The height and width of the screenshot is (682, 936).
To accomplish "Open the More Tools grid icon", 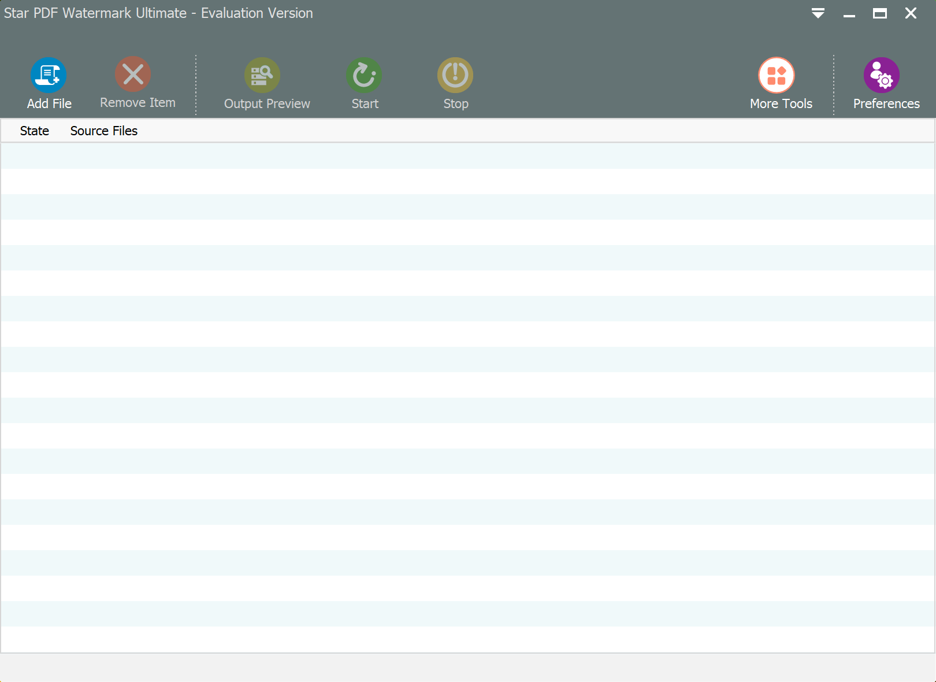I will pyautogui.click(x=776, y=75).
